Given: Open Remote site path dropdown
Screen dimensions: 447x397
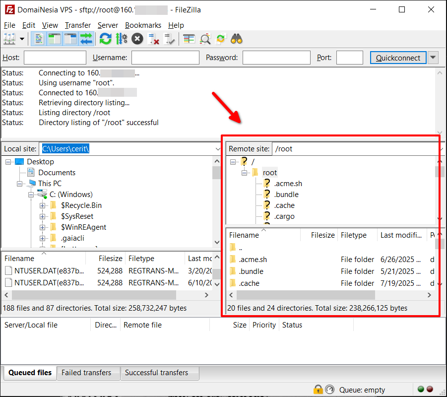Looking at the screenshot, I should pos(442,149).
